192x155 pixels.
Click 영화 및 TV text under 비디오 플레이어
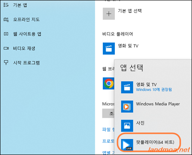point(128,46)
